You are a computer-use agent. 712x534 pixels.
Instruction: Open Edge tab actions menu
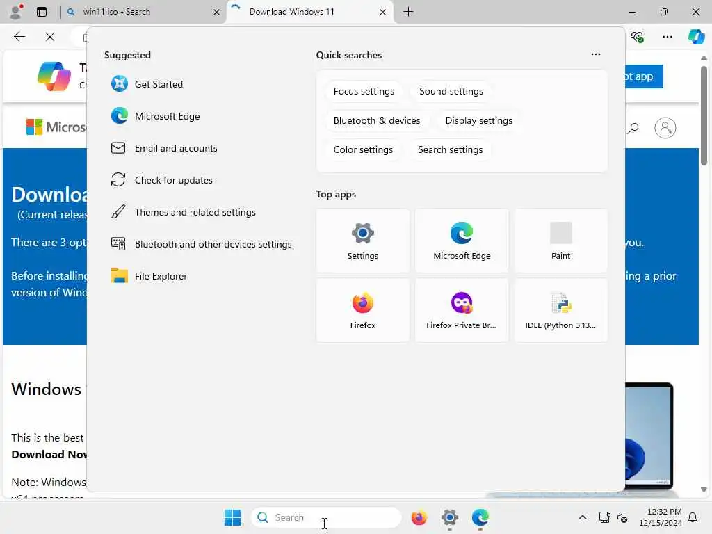42,12
